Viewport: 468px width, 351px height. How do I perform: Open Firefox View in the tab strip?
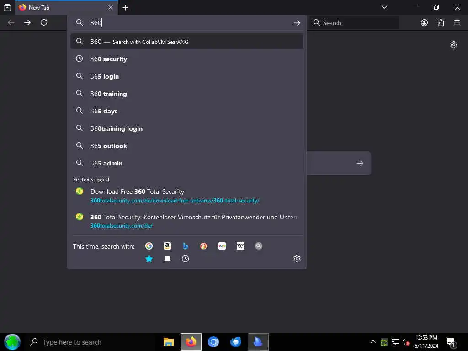[x=7, y=7]
